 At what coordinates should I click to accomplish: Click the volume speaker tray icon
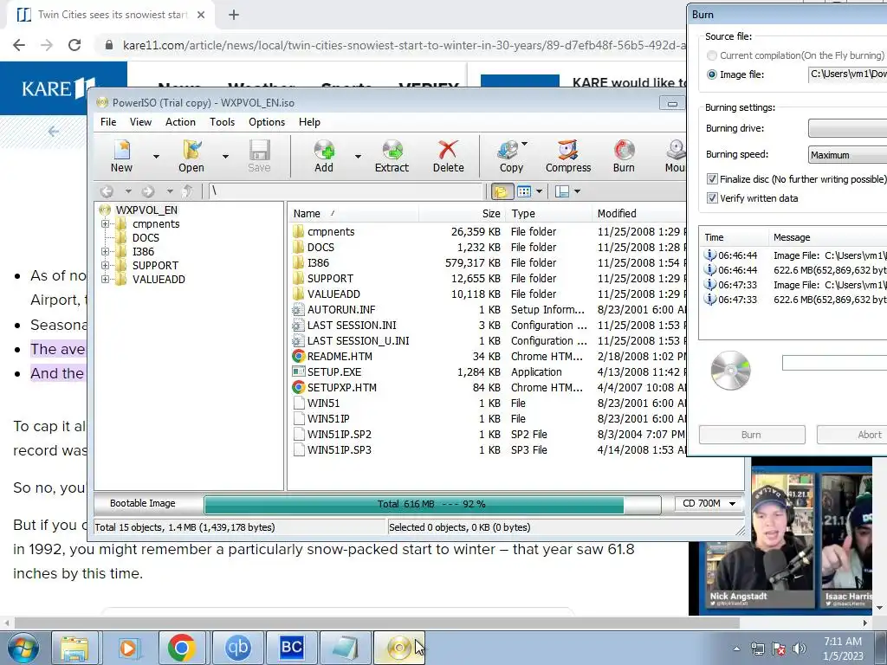coord(800,649)
